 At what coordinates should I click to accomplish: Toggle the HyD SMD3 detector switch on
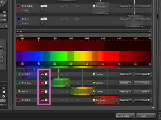(x=44, y=6)
